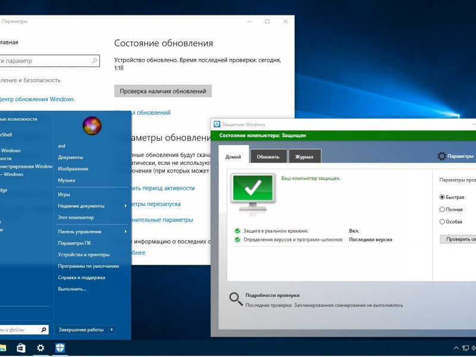The height and width of the screenshot is (357, 476).
Task: Switch to Обновить tab in Defender
Action: click(268, 156)
